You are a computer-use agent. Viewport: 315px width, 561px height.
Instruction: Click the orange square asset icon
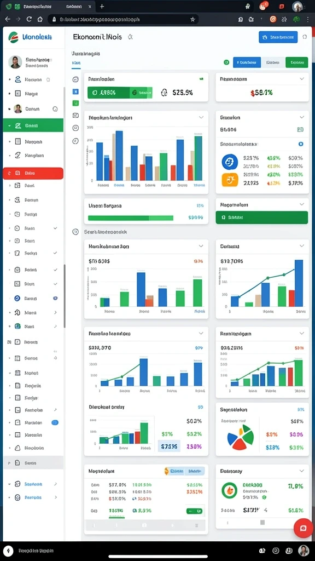tap(230, 180)
